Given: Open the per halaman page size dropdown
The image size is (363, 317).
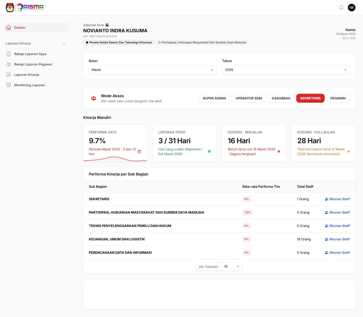Looking at the screenshot, I should [232, 267].
